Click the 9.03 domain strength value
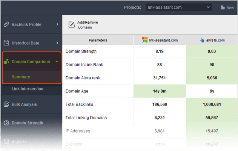 coord(212,51)
